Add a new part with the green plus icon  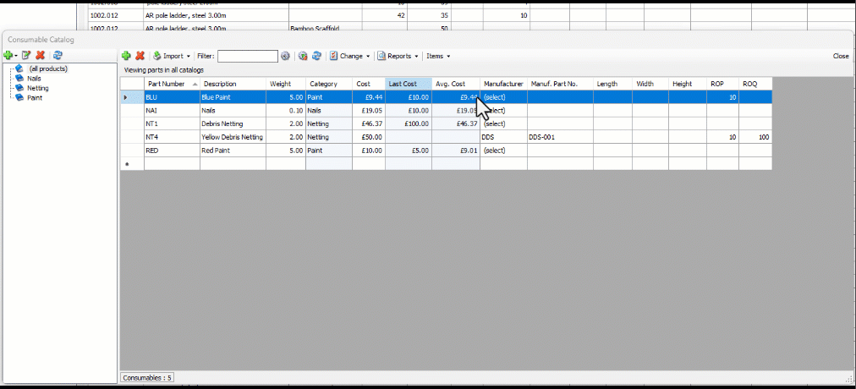coord(126,56)
